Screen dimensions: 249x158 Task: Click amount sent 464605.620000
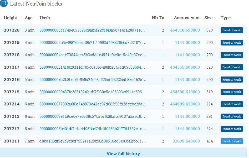pyautogui.click(x=185, y=104)
